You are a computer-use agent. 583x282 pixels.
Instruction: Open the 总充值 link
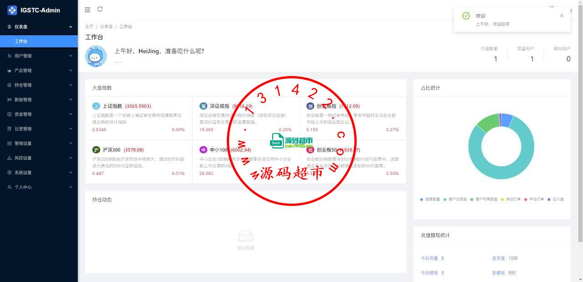point(498,258)
